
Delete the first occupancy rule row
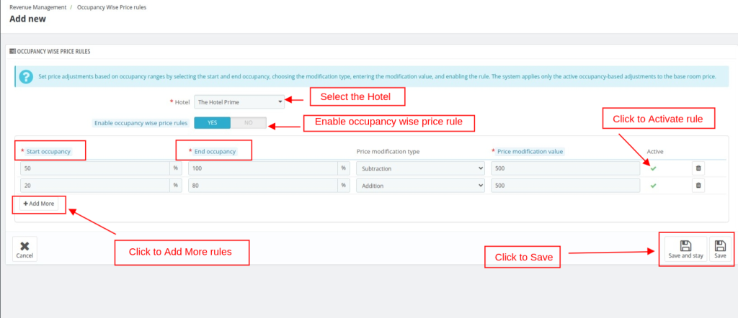tap(698, 168)
